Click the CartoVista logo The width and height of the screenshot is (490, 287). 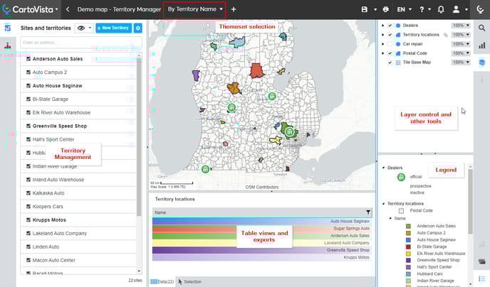click(28, 9)
